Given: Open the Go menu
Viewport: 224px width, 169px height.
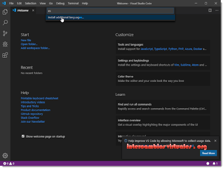Looking at the screenshot, I should click(x=51, y=3).
